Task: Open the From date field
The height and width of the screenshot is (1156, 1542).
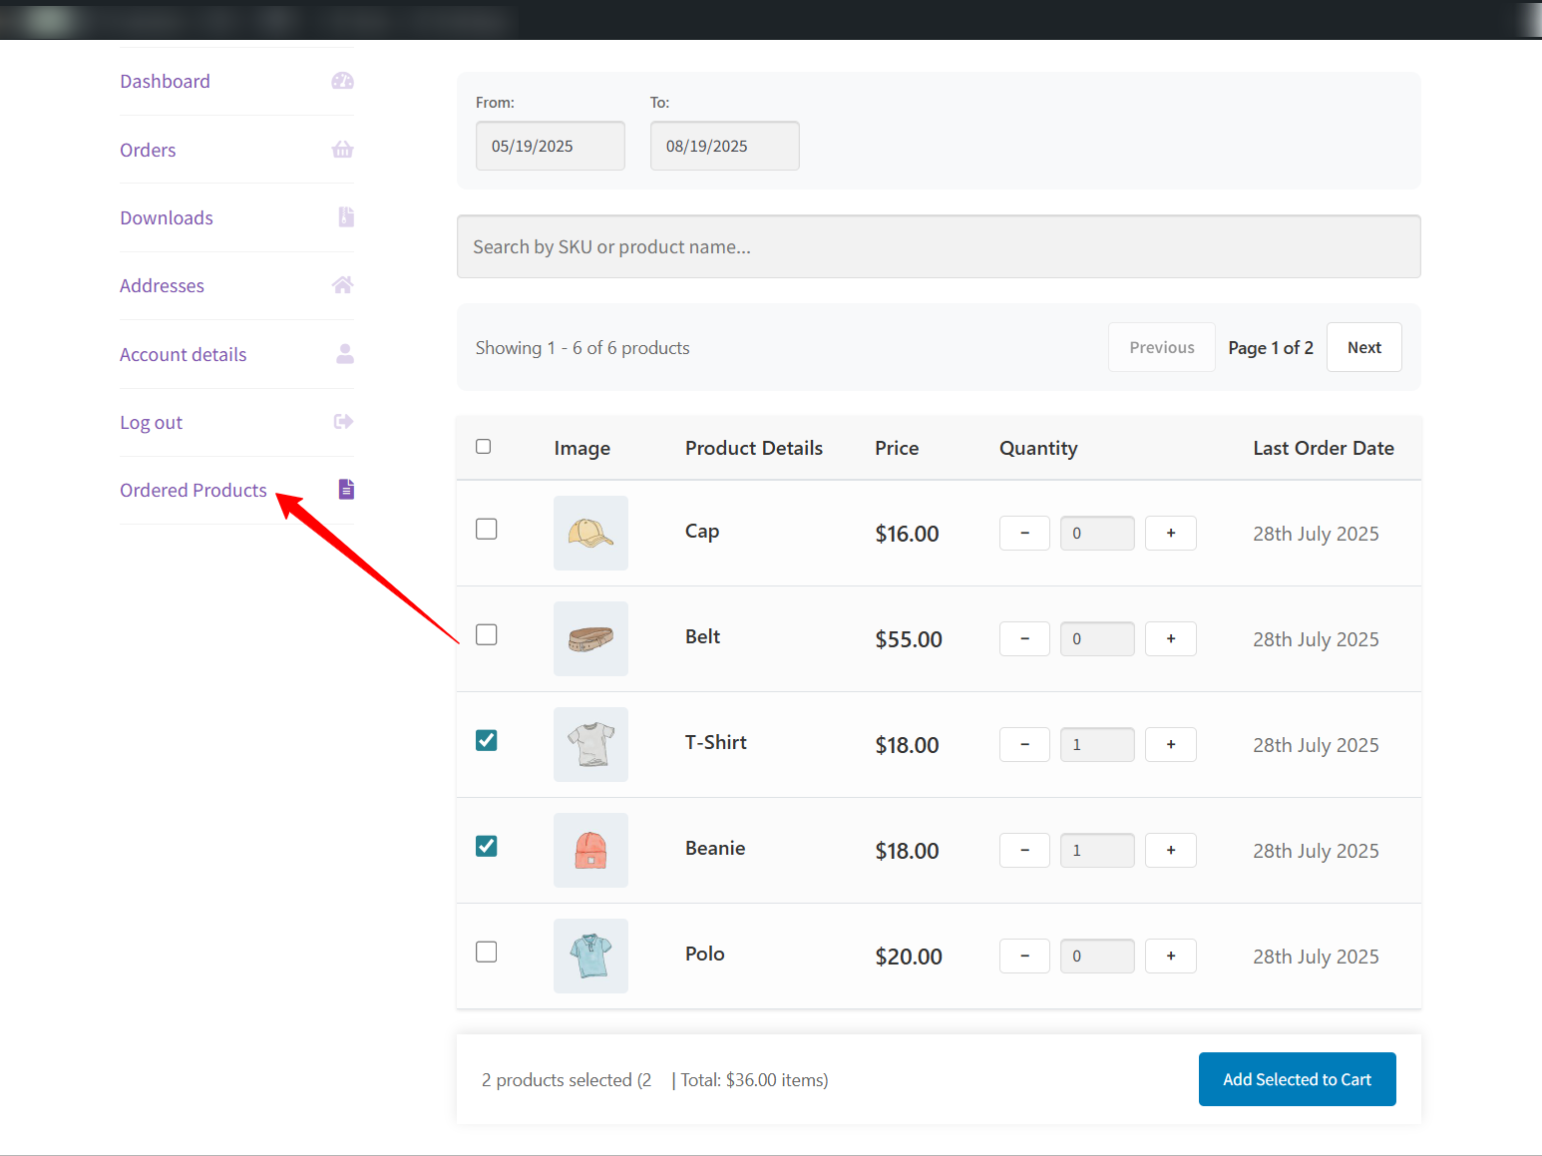Action: click(550, 146)
